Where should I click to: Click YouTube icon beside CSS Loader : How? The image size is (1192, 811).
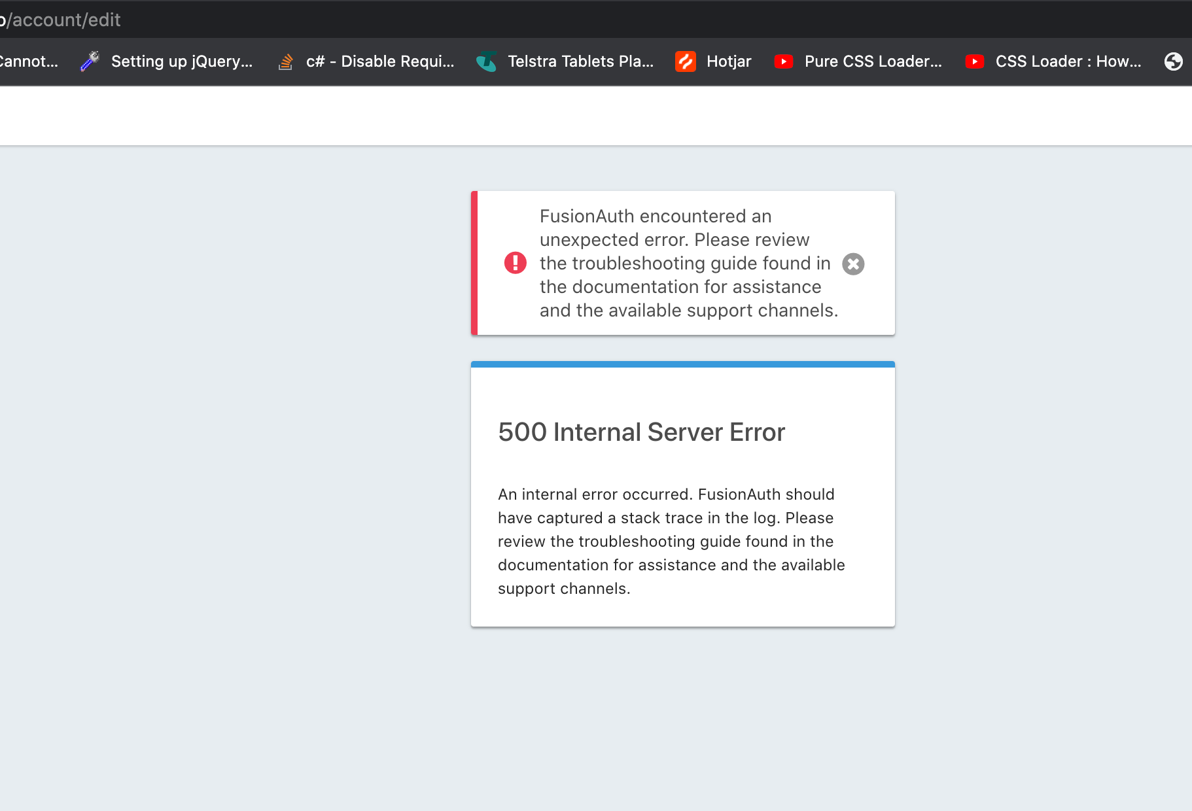coord(975,61)
